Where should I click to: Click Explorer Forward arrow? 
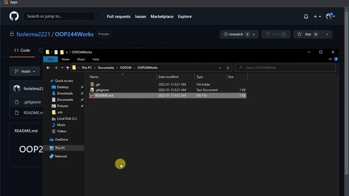point(56,68)
